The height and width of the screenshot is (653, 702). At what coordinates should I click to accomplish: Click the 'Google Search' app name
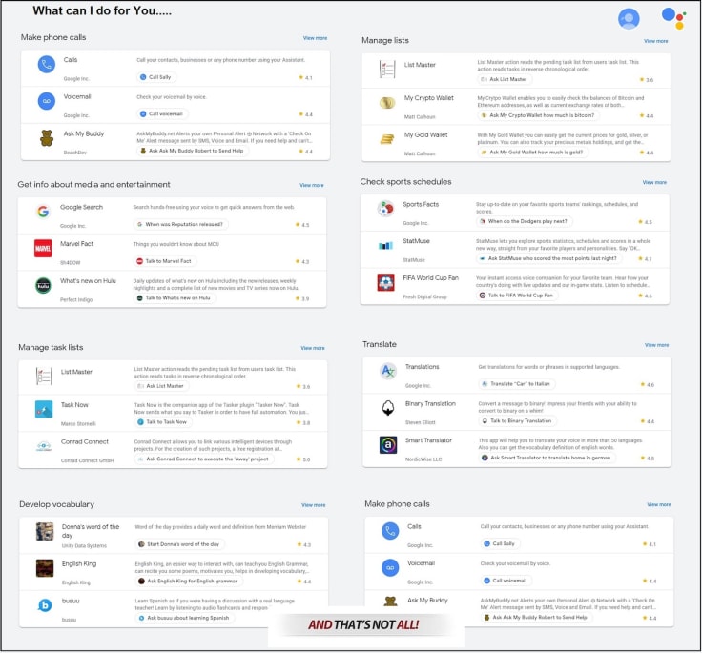click(81, 207)
